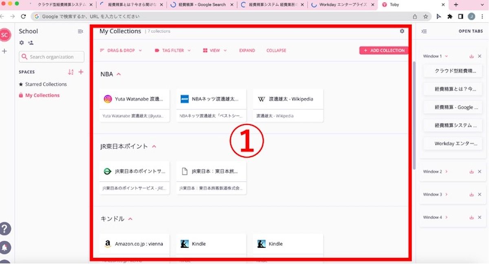Save Window 3 as a session

coord(471,194)
